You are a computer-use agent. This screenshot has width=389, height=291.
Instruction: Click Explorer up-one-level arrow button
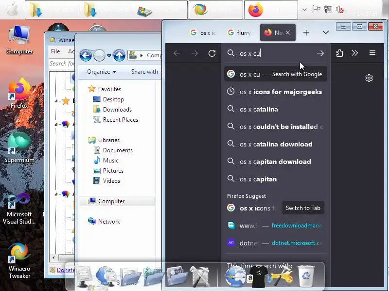point(119,55)
